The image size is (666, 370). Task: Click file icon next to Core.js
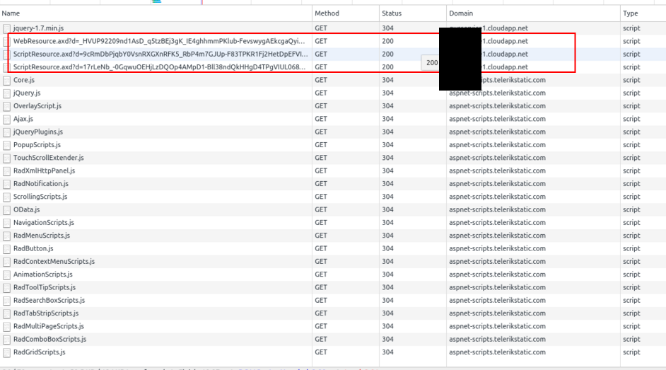tap(6, 80)
